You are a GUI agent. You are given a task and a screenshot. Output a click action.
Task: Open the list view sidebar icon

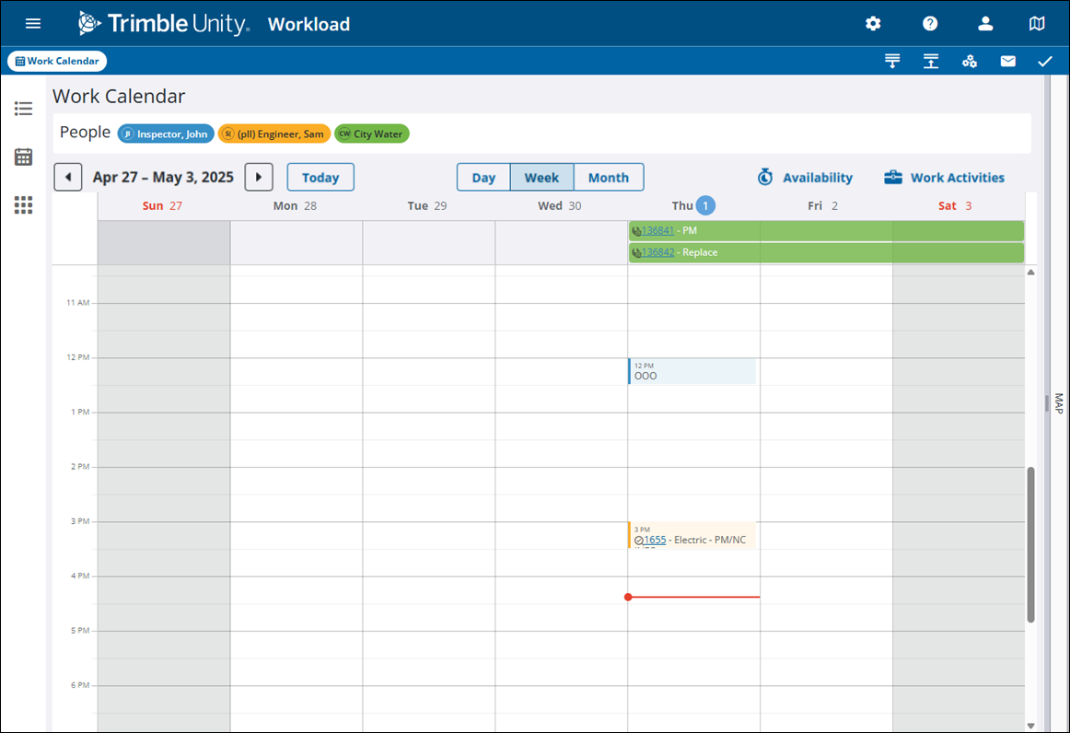click(x=24, y=109)
